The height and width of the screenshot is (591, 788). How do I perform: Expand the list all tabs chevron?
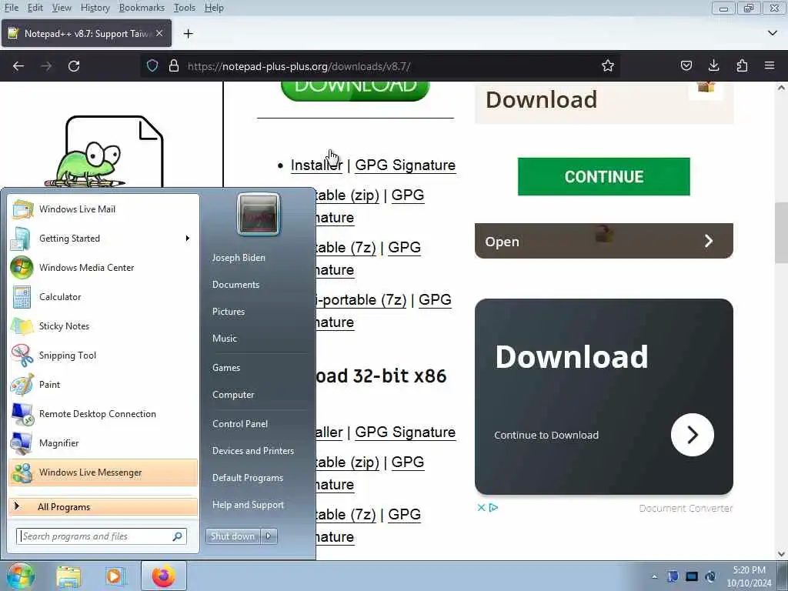pyautogui.click(x=773, y=33)
